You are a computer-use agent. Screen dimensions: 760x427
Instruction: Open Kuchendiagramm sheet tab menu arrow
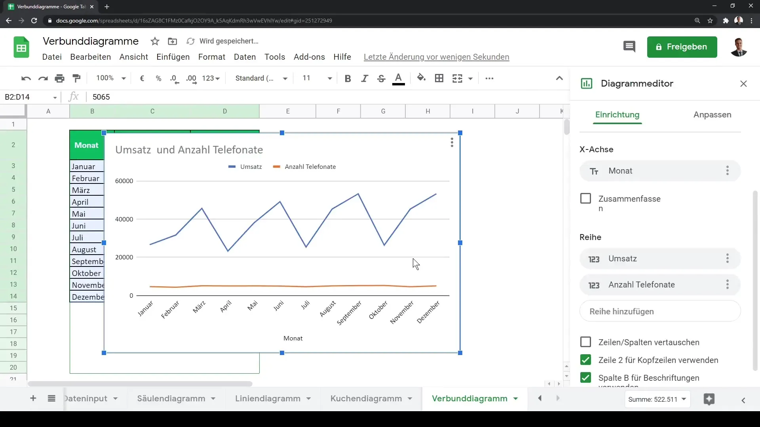[x=410, y=399]
